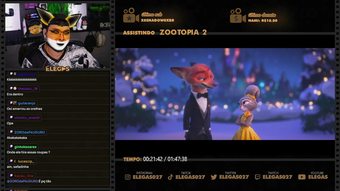Select username ZOROdeP4UDURO above Akakakakaka

(30, 132)
